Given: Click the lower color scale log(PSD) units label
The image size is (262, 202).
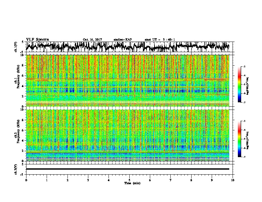Looking at the screenshot, I should tap(248, 141).
